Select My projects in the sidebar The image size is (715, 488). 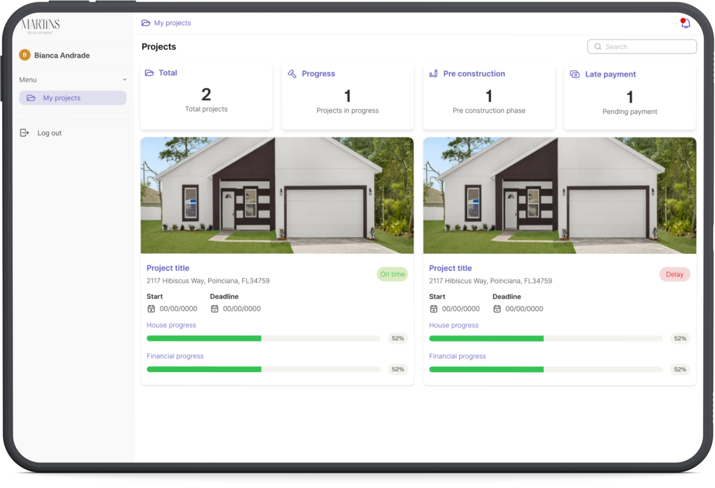[x=72, y=98]
